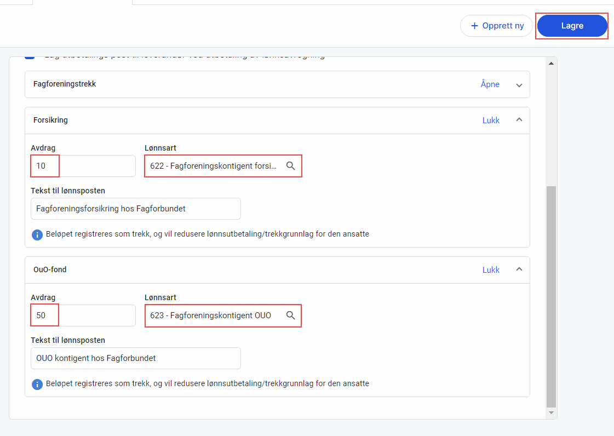614x436 pixels.
Task: Collapse the OuO-fond section with its chevron
Action: pos(519,269)
